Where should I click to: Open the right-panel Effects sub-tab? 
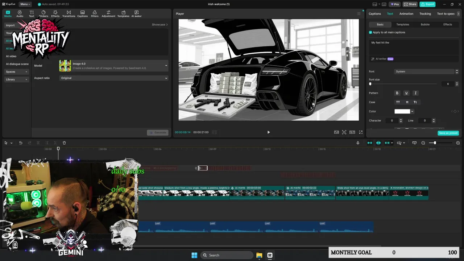coord(448,24)
